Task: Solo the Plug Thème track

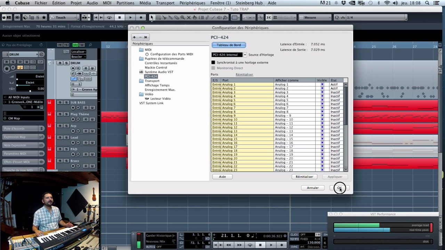Action: click(x=66, y=114)
